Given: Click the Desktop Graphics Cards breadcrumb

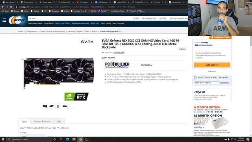Looking at the screenshot, I should tap(78, 32).
